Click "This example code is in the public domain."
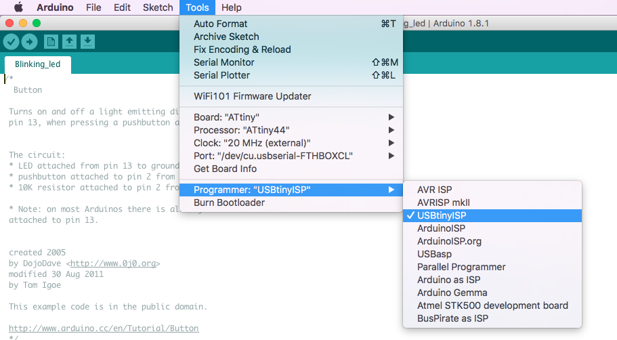Viewport: 617px width, 340px height. (108, 307)
